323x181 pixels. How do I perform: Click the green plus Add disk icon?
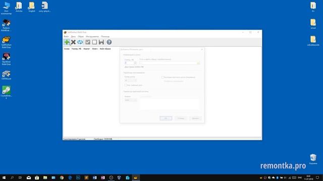67,42
